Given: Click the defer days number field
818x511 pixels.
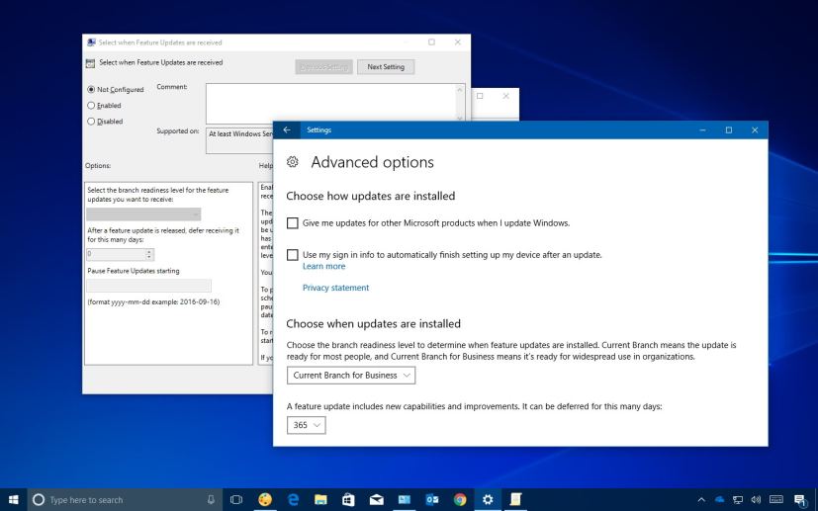Looking at the screenshot, I should tap(116, 254).
